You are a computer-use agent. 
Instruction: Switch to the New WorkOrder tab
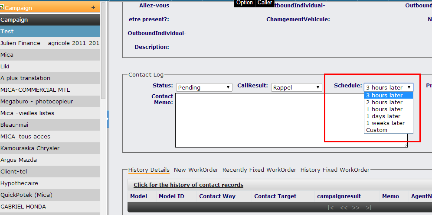coord(196,170)
